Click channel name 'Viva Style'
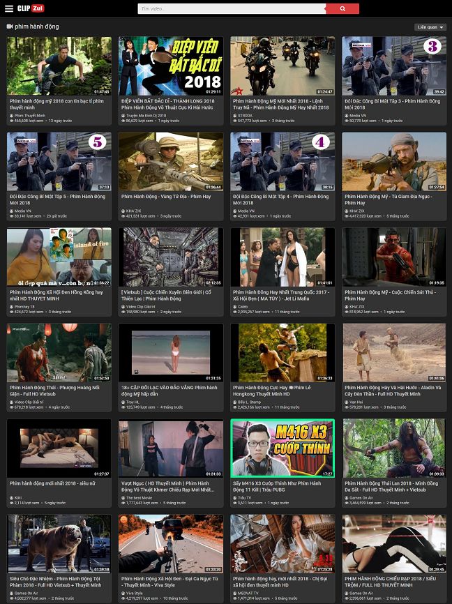This screenshot has height=604, width=452. click(x=134, y=594)
